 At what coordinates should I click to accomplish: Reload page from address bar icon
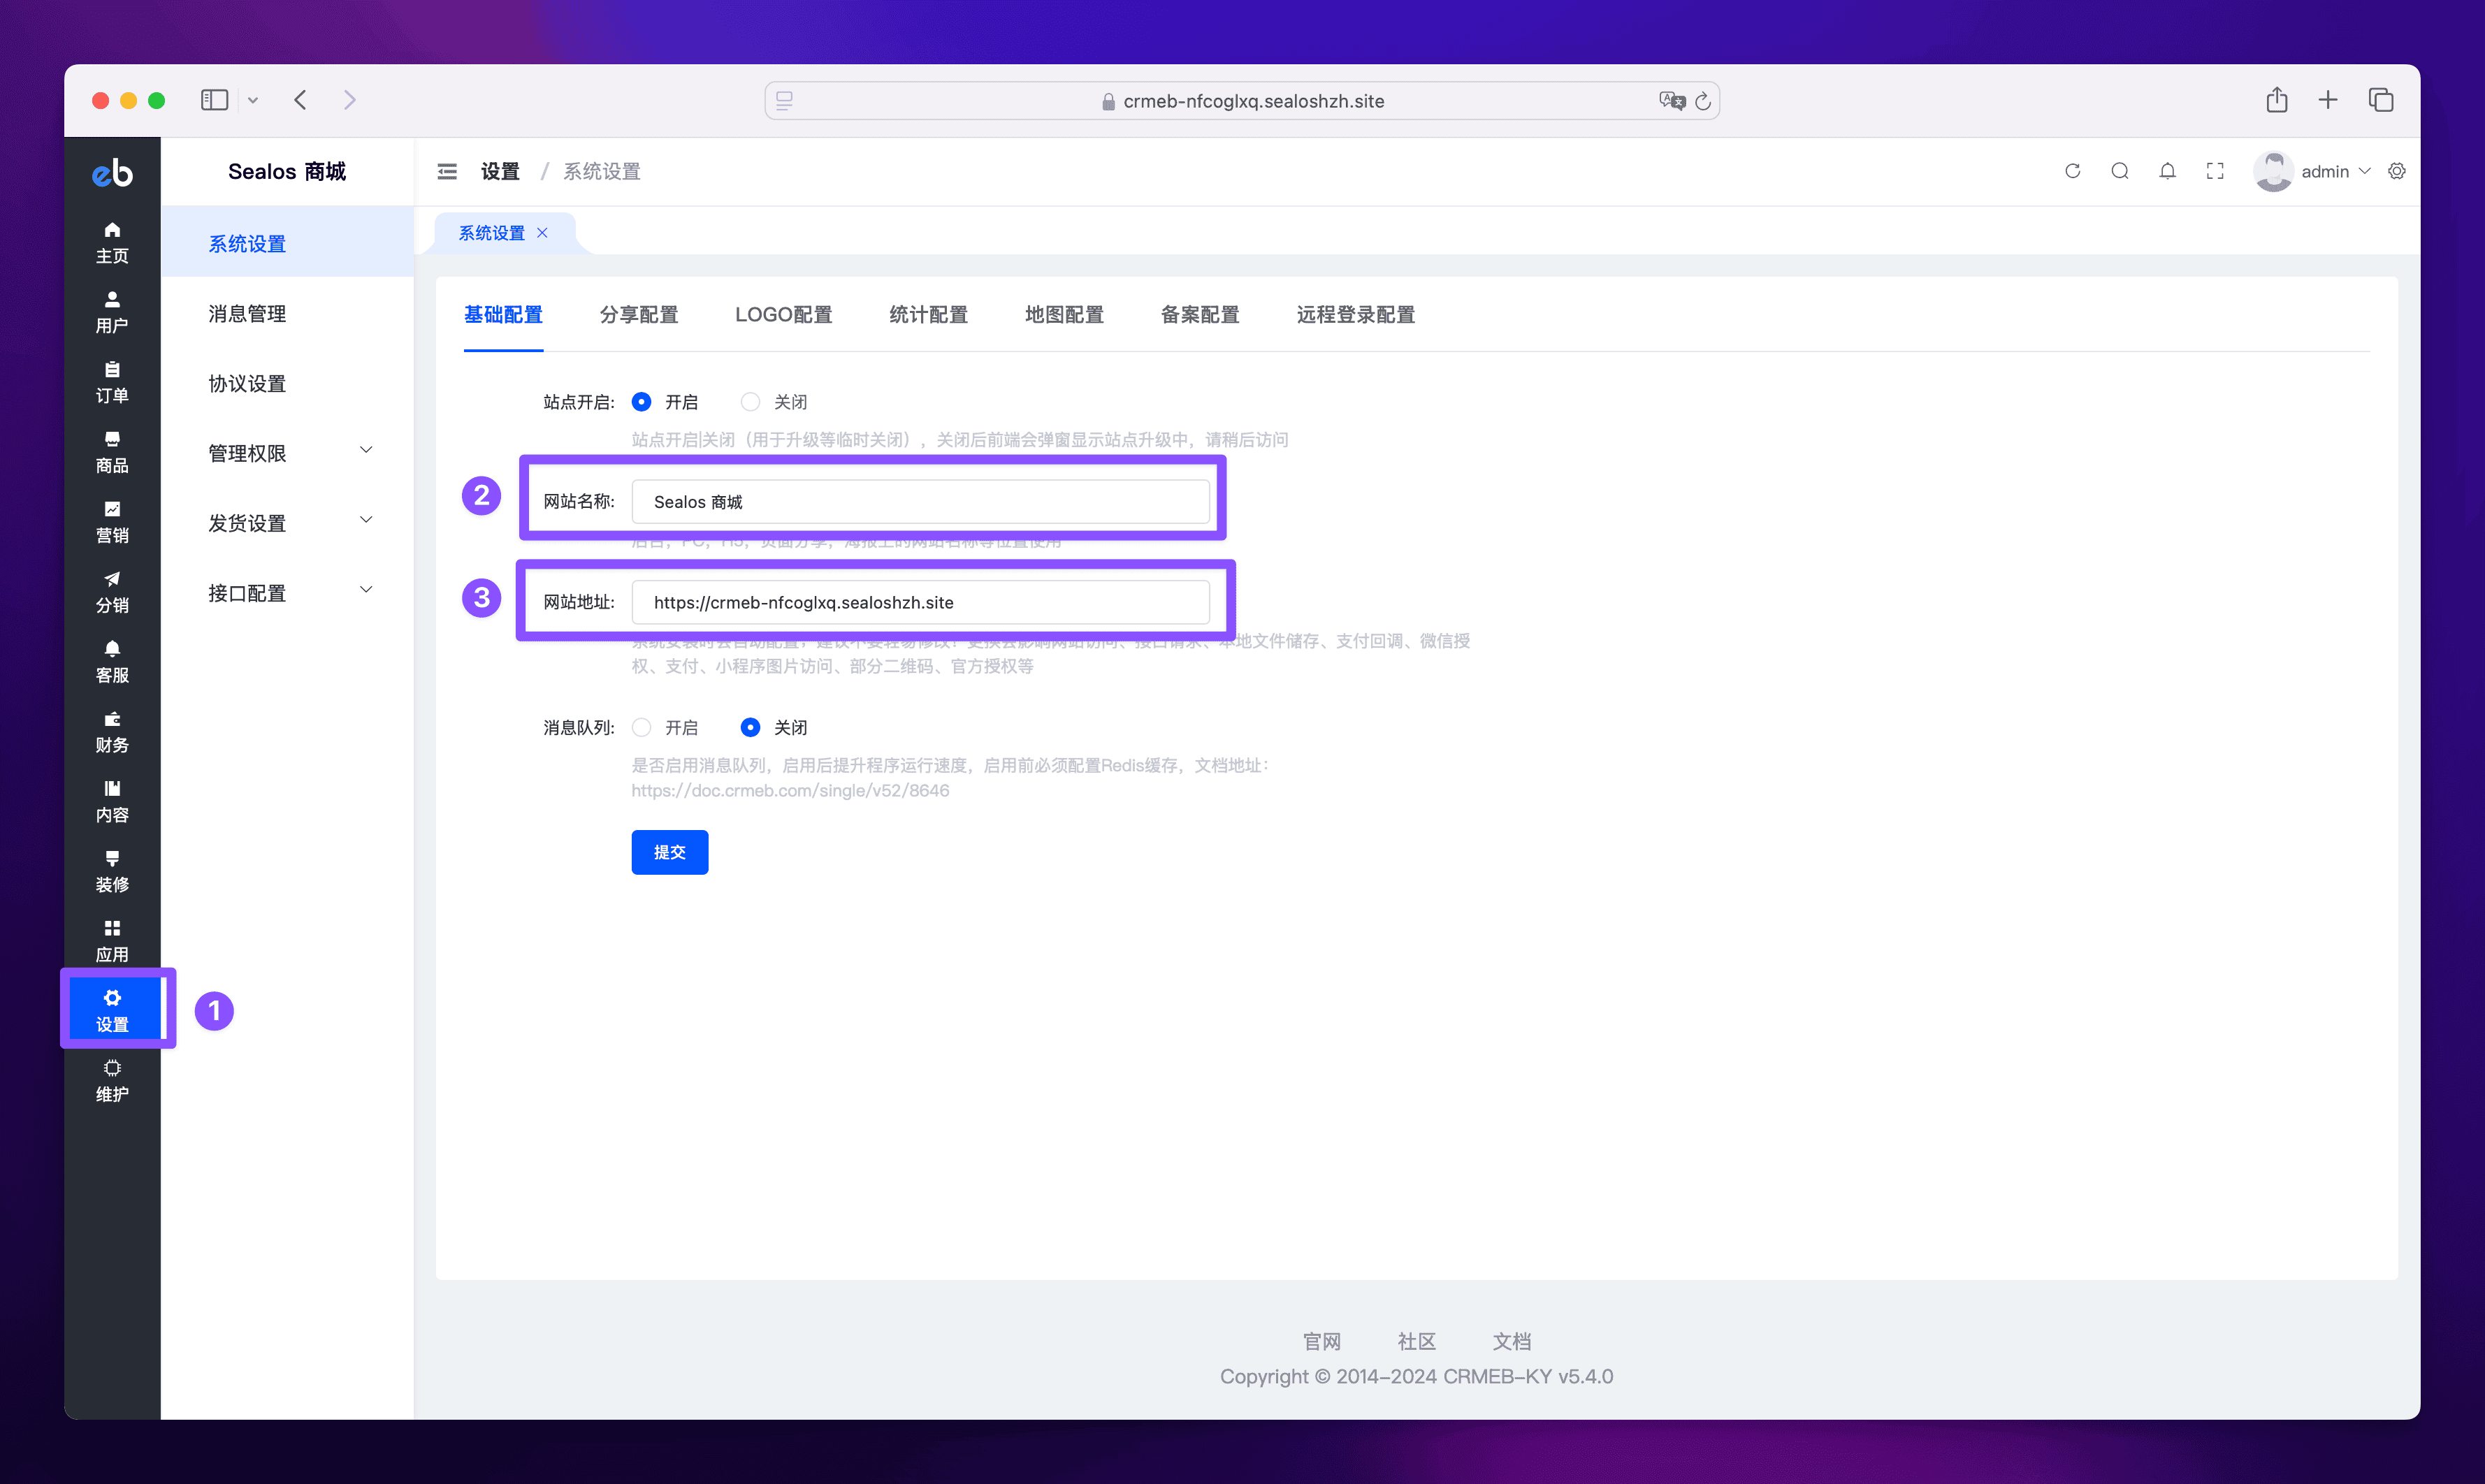(x=1703, y=101)
